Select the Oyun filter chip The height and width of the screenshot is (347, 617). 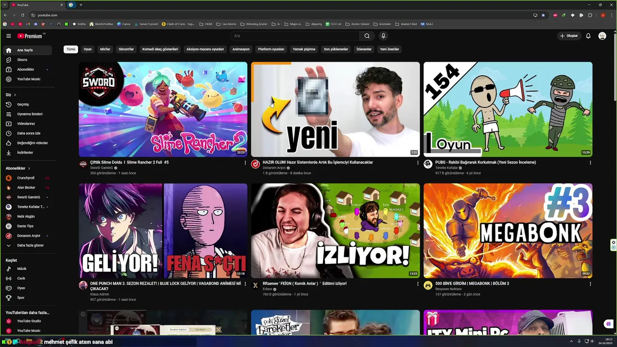88,49
